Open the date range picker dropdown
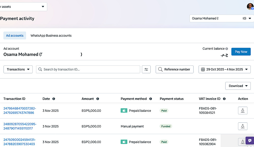This screenshot has width=254, height=147. [x=225, y=69]
